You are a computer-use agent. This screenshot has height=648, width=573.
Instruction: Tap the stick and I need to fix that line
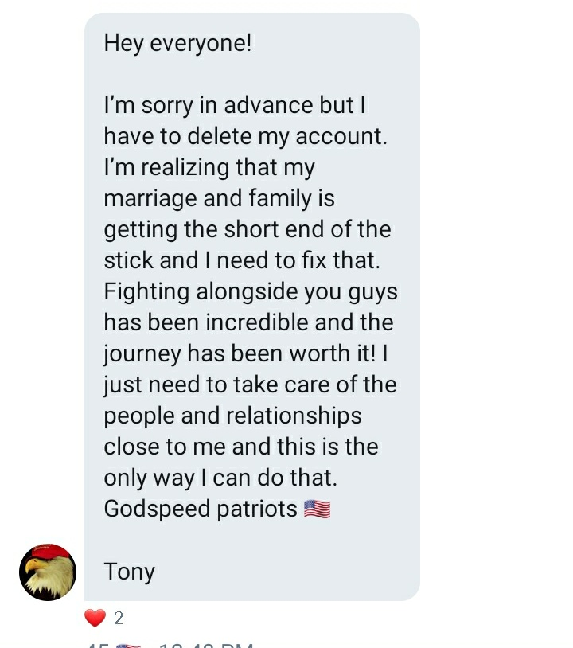(242, 260)
